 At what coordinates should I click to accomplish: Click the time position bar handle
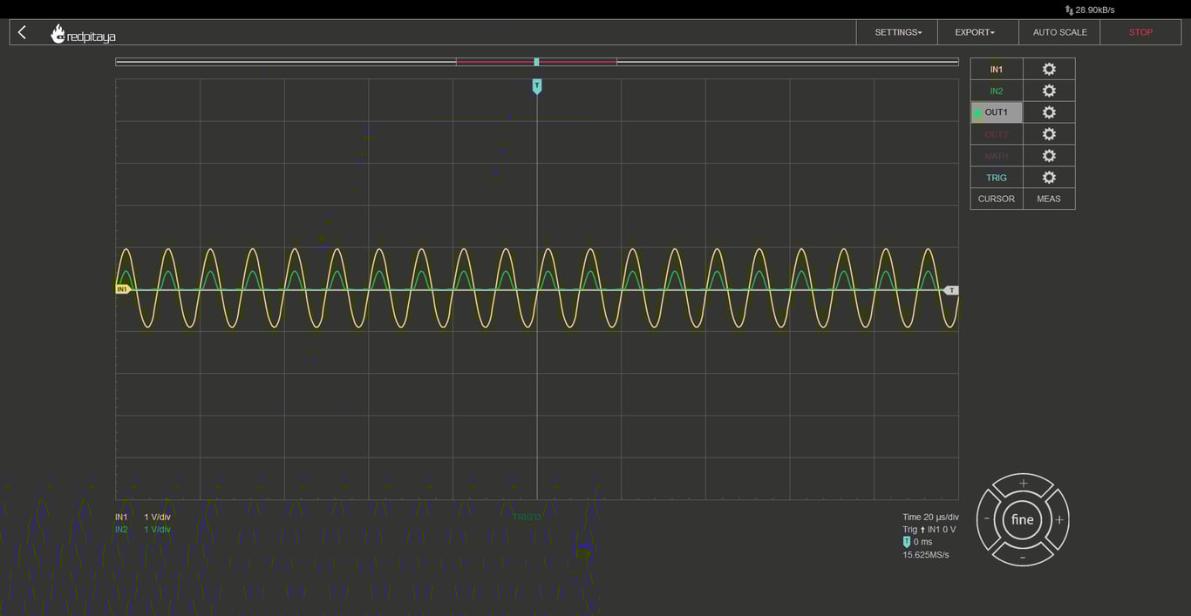[x=536, y=62]
